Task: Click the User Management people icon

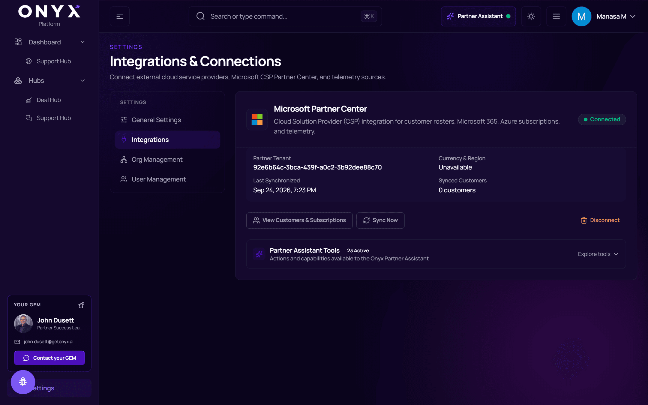Action: coord(124,179)
